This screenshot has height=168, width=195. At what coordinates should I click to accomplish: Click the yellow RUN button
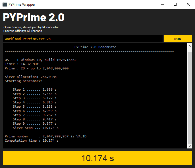(178, 39)
